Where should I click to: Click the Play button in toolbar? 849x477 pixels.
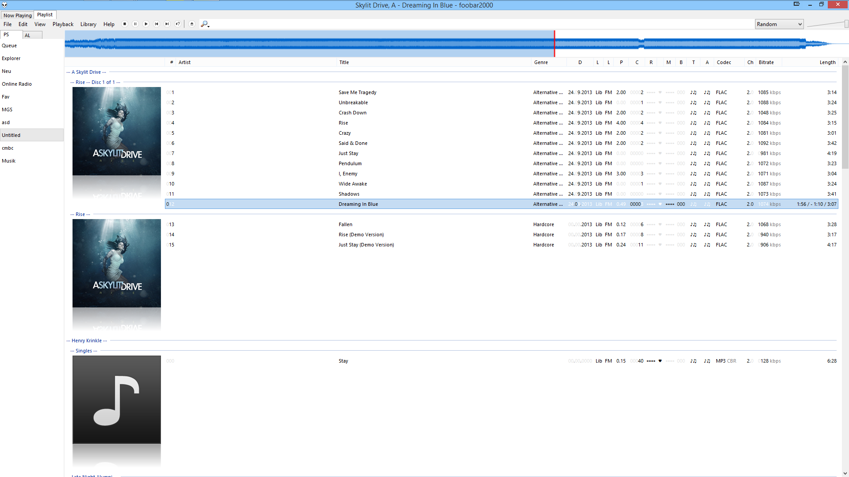[146, 24]
